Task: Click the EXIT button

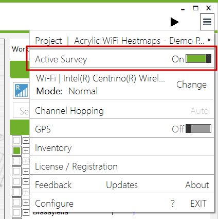Action: [x=198, y=204]
